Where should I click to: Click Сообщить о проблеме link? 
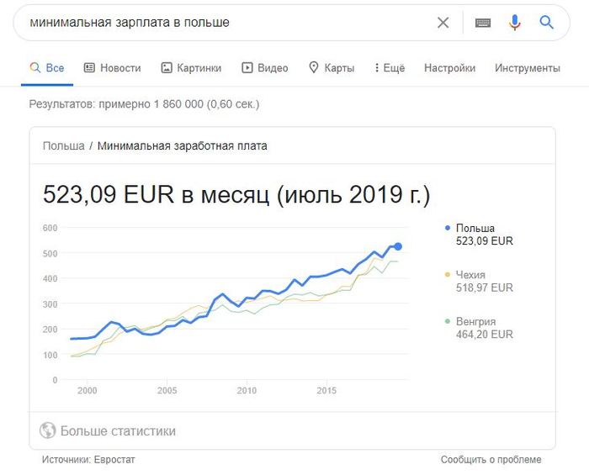click(491, 460)
